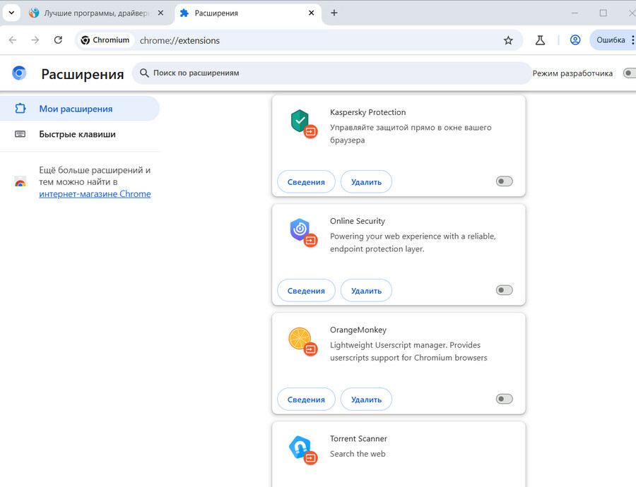Open the Chrome Labs flask icon
636x487 pixels.
(540, 40)
